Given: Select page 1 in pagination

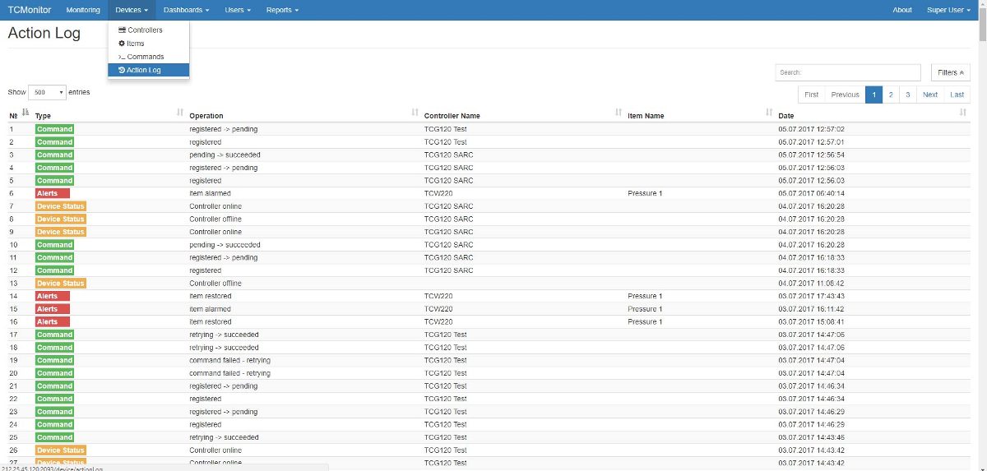Looking at the screenshot, I should tap(874, 95).
